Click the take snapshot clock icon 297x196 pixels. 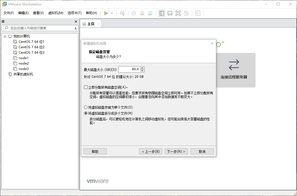coord(134,13)
